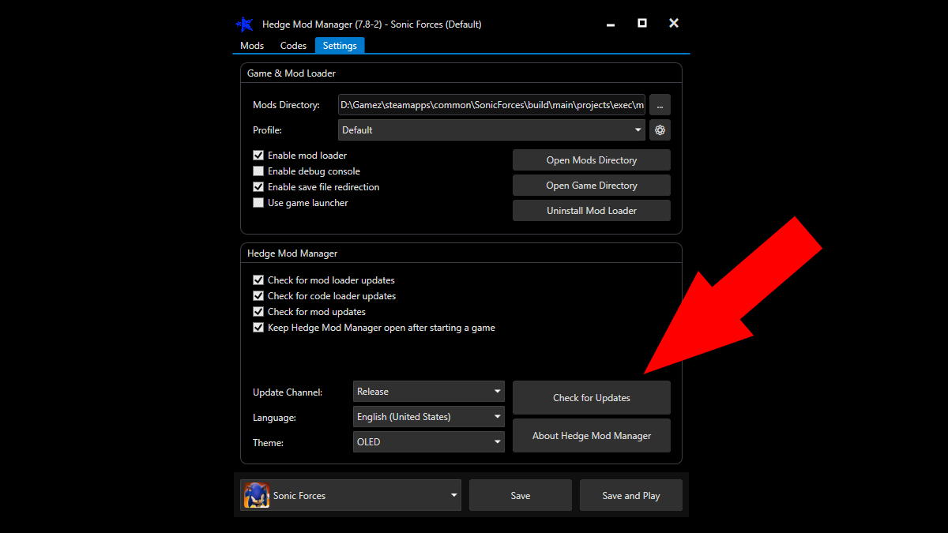This screenshot has height=533, width=948.
Task: Check the Use game launcher option
Action: (258, 202)
